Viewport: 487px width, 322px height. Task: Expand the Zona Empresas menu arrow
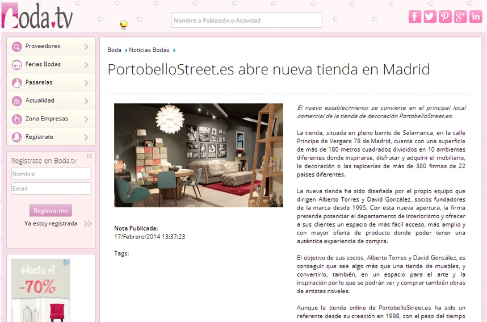pos(86,119)
